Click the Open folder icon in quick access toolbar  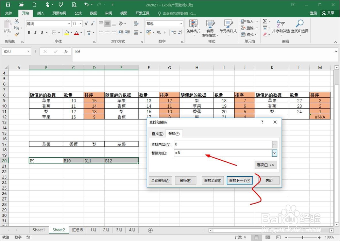click(21, 4)
